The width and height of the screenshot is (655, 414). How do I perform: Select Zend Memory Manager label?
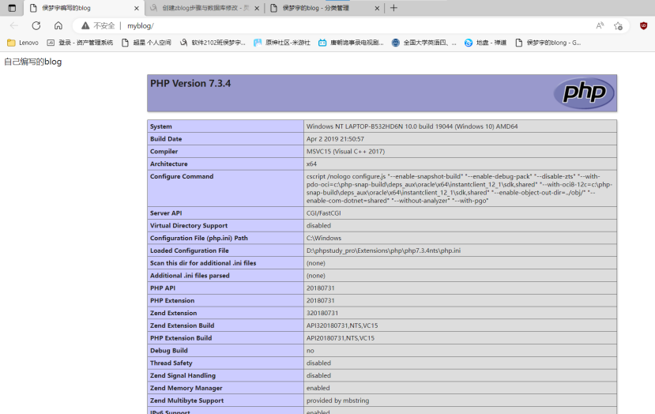click(x=186, y=388)
